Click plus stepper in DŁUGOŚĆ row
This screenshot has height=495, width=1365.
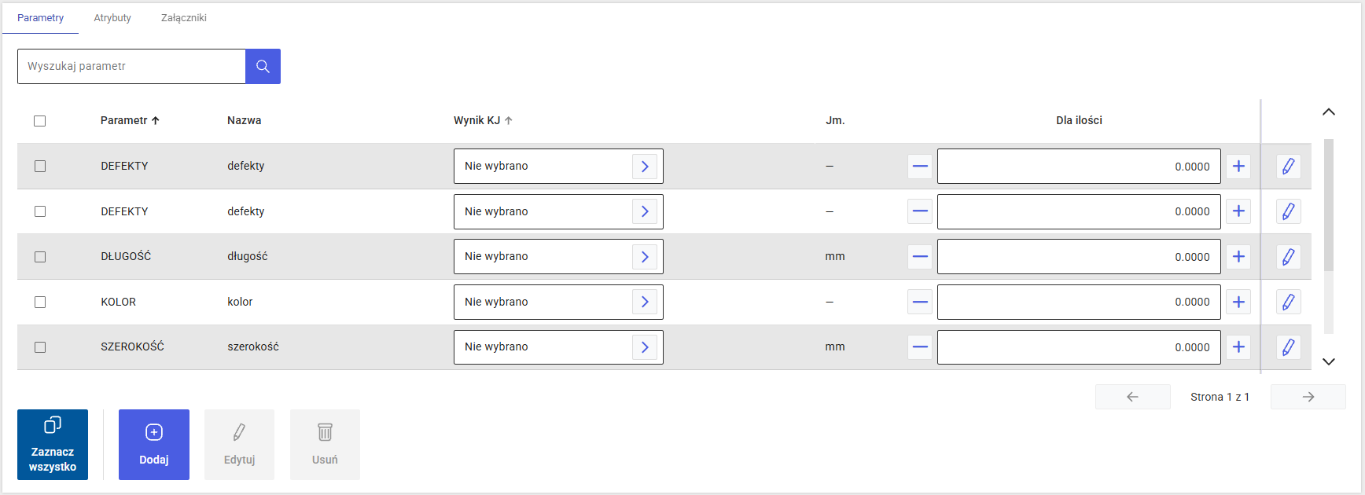point(1238,257)
